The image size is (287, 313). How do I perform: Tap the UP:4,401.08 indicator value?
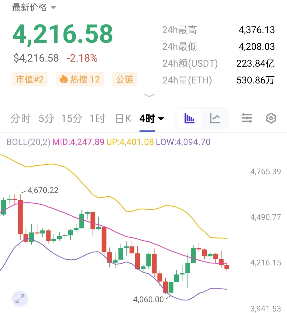[x=130, y=142]
